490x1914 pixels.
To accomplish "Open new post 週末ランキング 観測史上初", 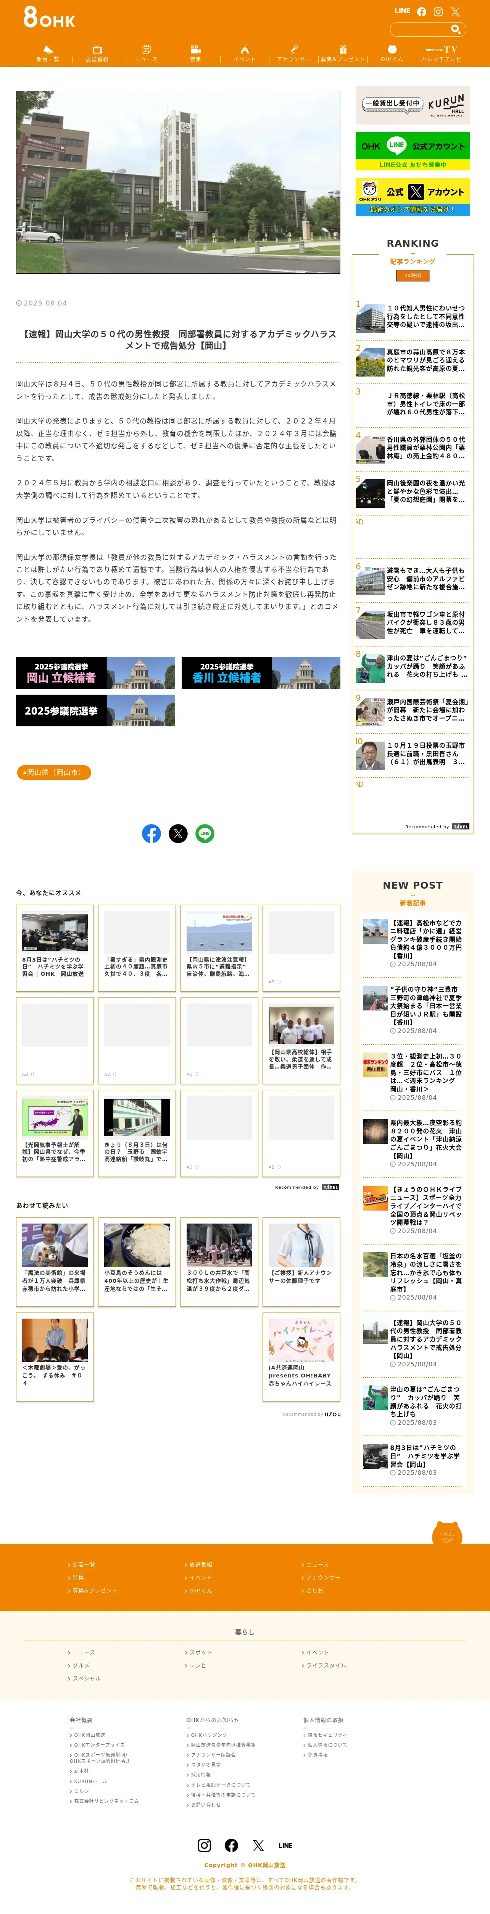I will pyautogui.click(x=413, y=1077).
